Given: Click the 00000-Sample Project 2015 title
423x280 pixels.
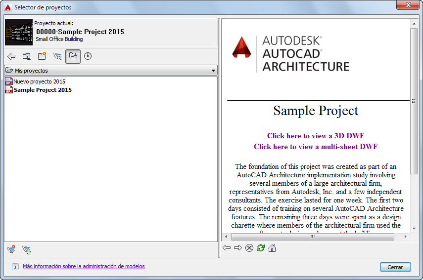Looking at the screenshot, I should [x=80, y=32].
